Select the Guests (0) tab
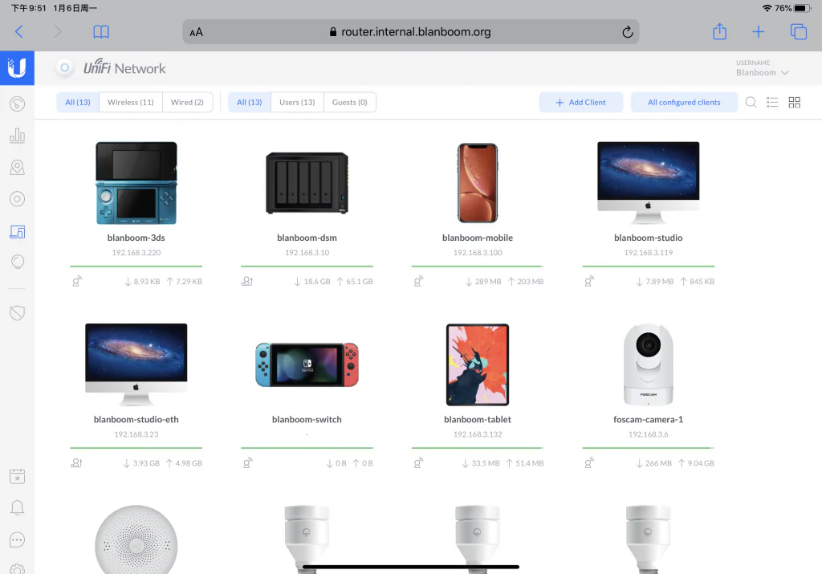The height and width of the screenshot is (574, 822). point(350,102)
